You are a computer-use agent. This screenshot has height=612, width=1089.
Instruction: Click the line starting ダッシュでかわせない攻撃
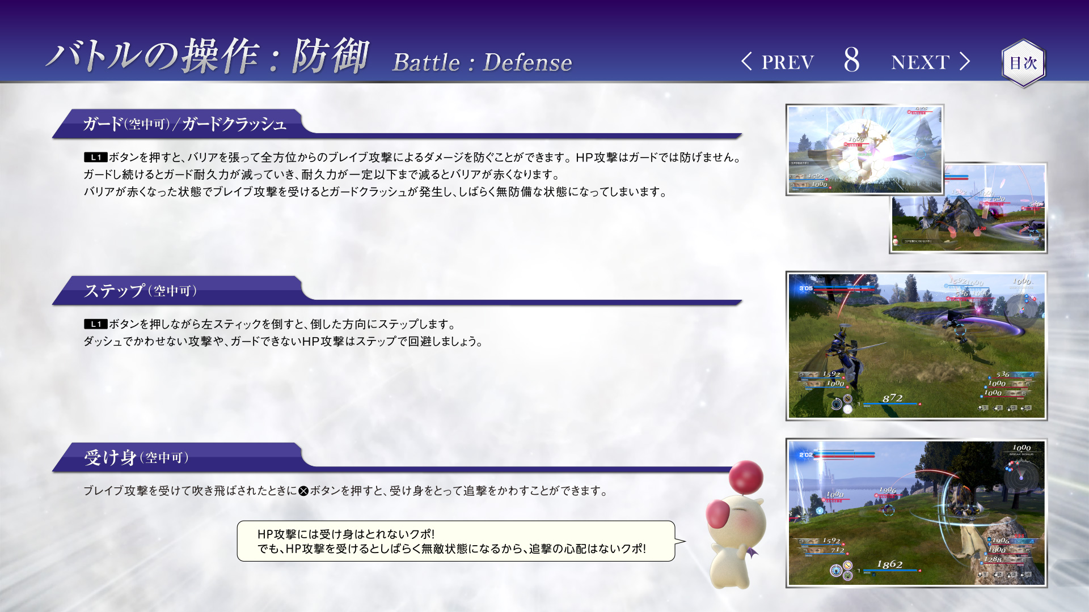(x=284, y=342)
